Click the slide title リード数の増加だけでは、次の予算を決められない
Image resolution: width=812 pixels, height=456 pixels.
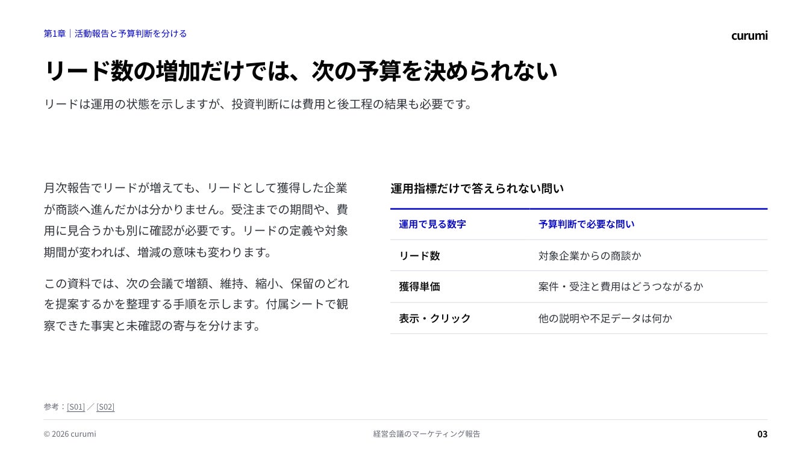pyautogui.click(x=301, y=71)
